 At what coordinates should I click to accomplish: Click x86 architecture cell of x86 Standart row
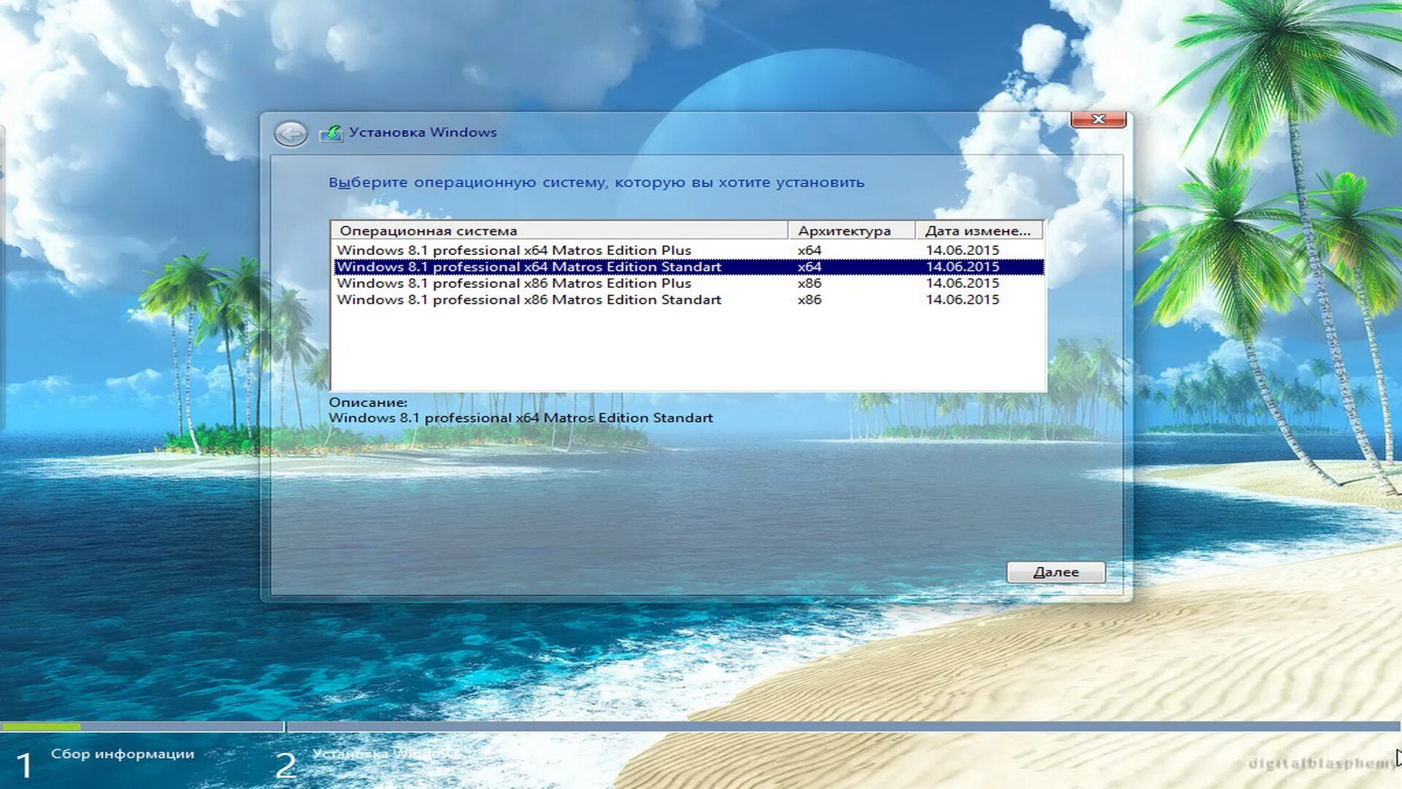click(809, 300)
